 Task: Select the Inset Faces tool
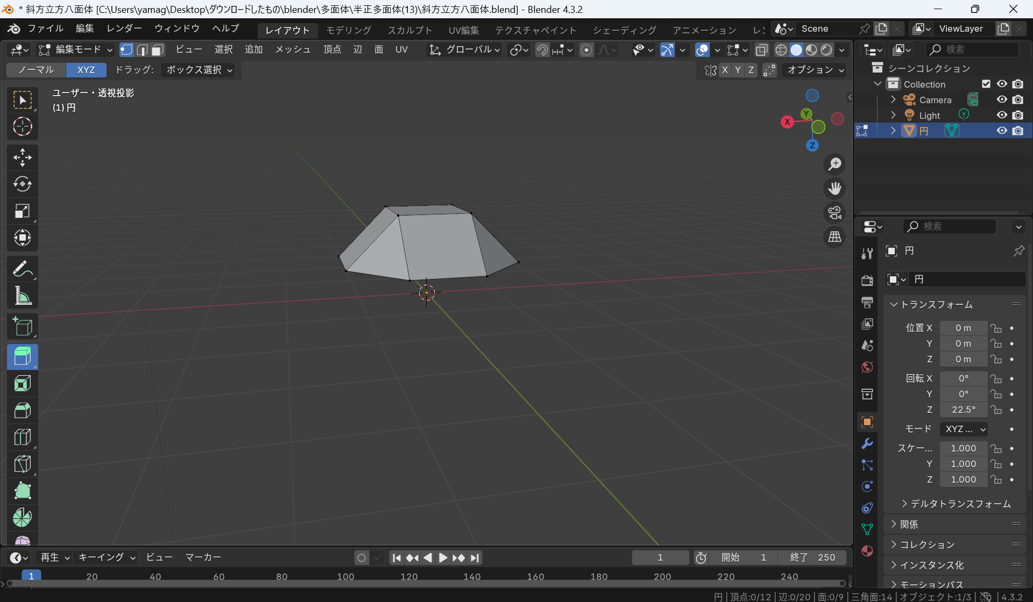[22, 383]
